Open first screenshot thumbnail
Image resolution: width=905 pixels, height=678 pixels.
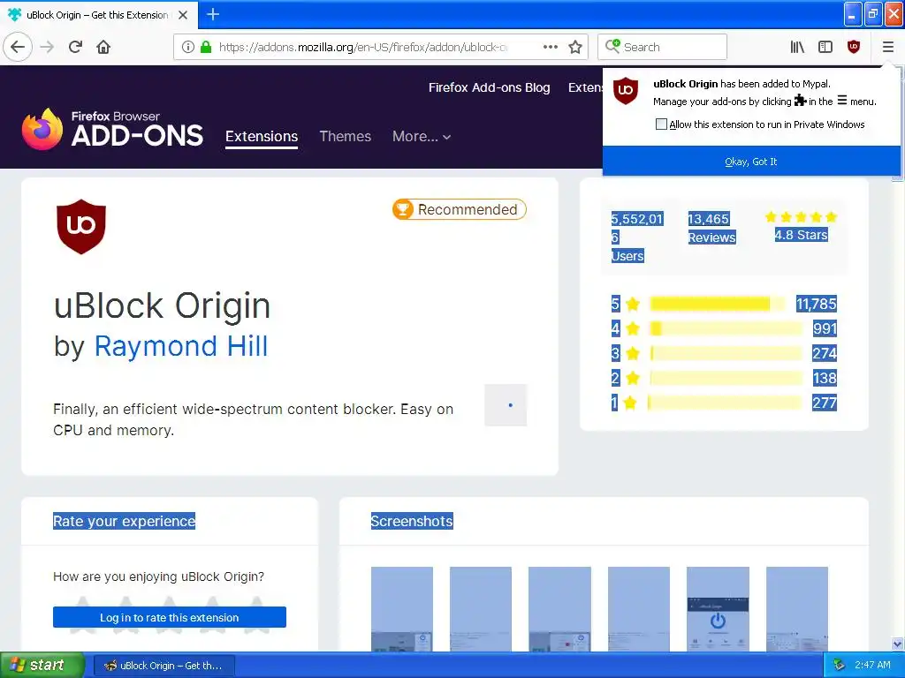point(402,609)
